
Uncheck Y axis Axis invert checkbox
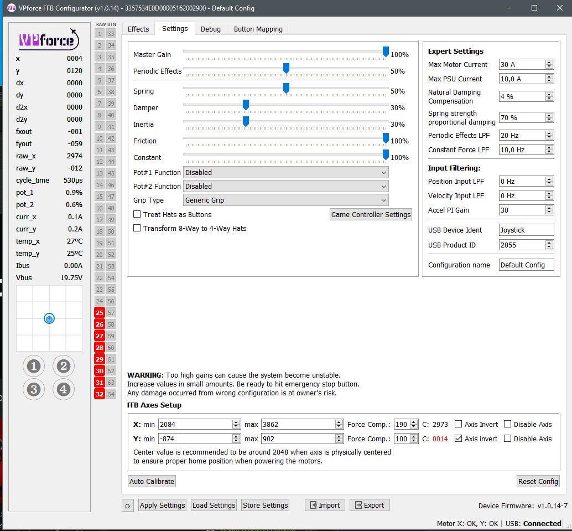click(458, 439)
